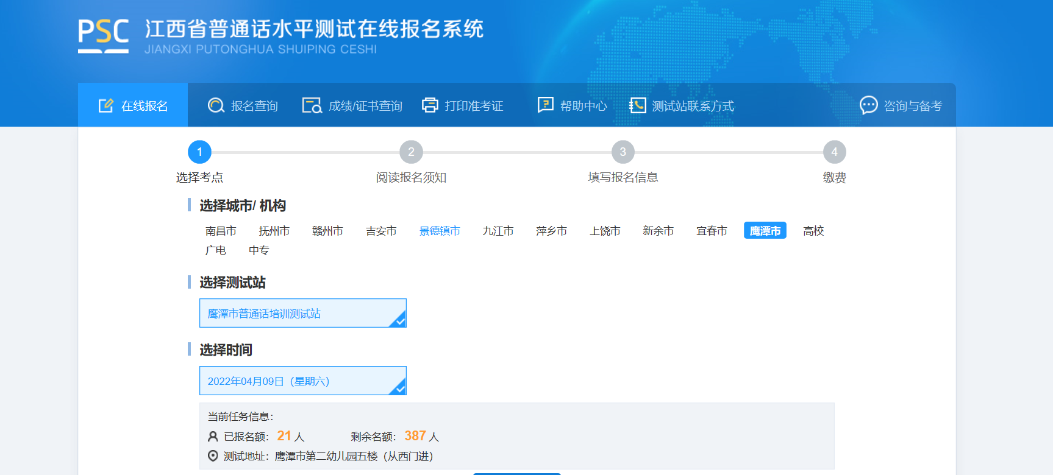Click the 在线报名 edit icon
Viewport: 1053px width, 475px height.
[105, 105]
